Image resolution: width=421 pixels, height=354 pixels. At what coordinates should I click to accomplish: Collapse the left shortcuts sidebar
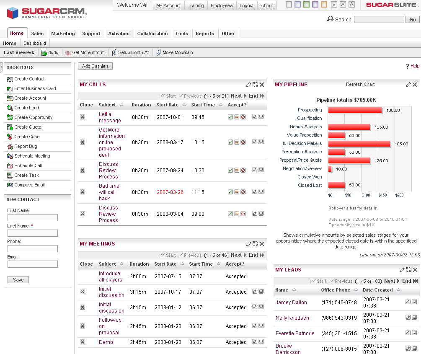(1, 66)
